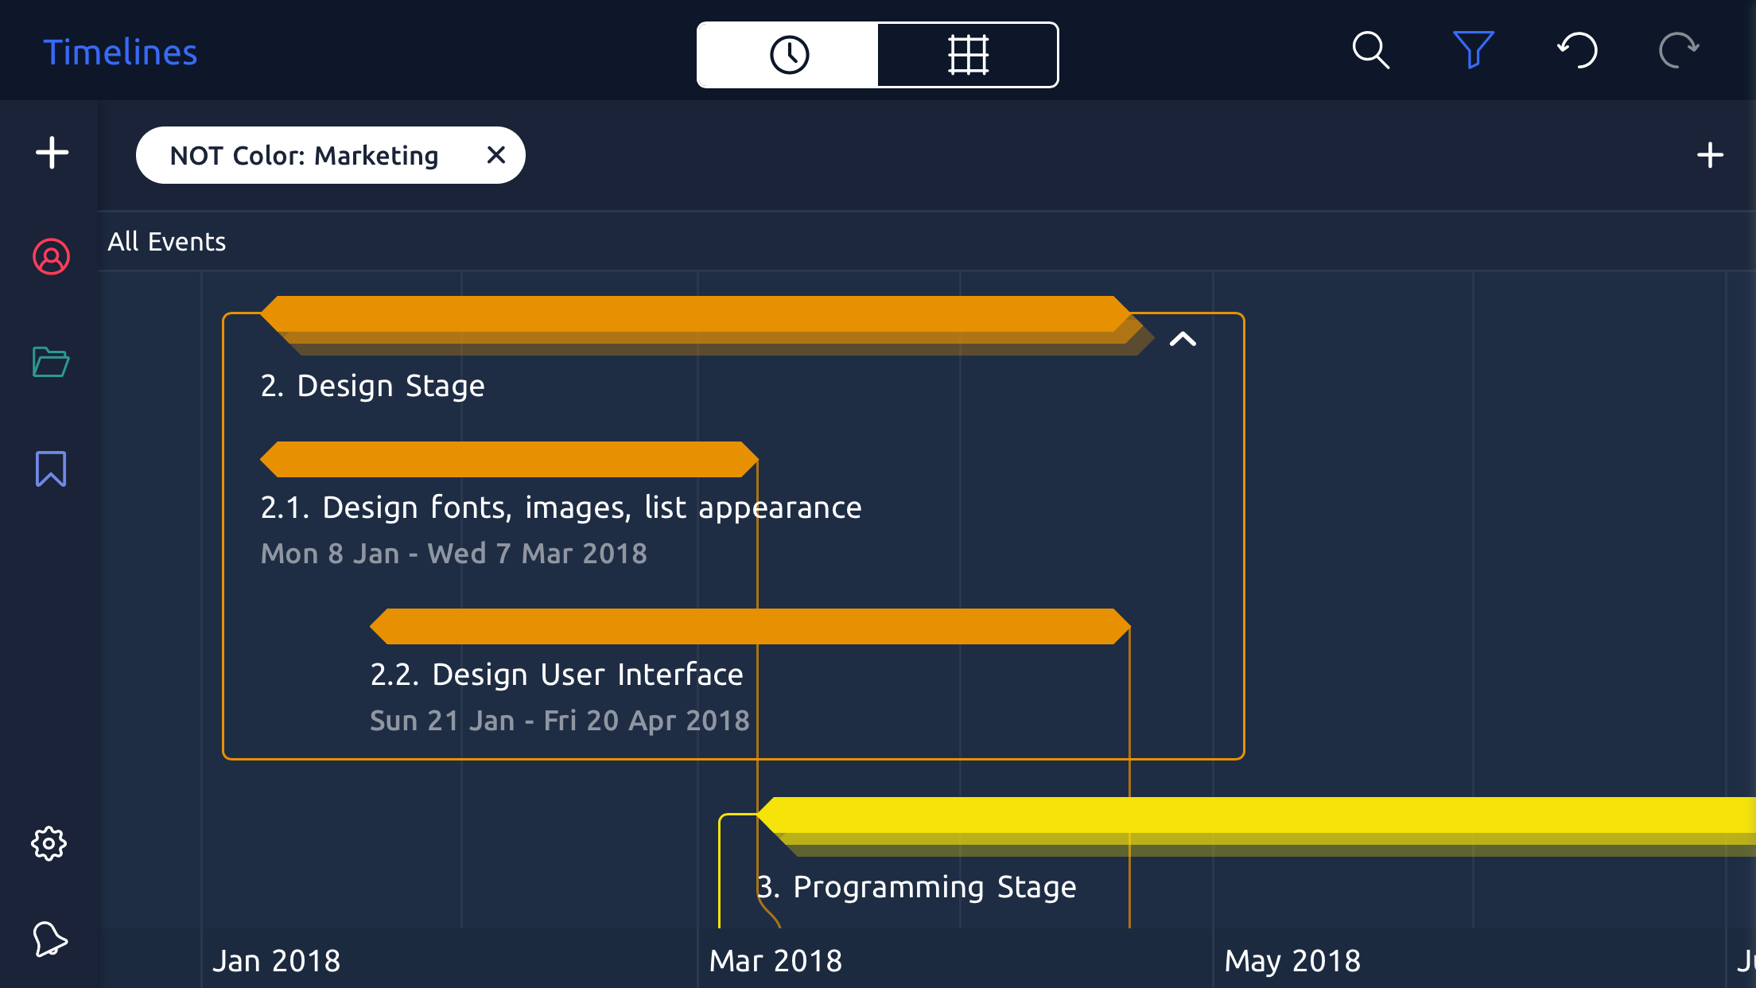Screen dimensions: 1756x988
Task: Collapse the Design Stage group chevron
Action: click(x=1183, y=340)
